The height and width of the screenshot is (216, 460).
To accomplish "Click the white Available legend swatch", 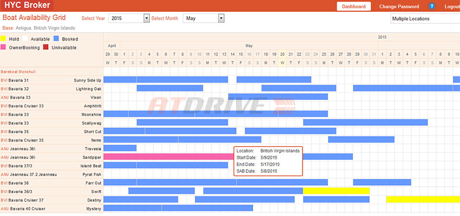I will point(25,39).
